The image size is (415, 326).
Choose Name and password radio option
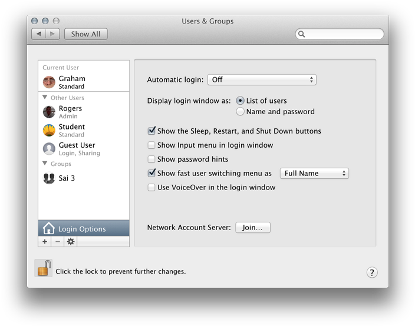pos(240,111)
